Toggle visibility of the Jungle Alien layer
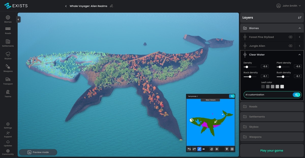The height and width of the screenshot is (158, 305). tap(245, 46)
